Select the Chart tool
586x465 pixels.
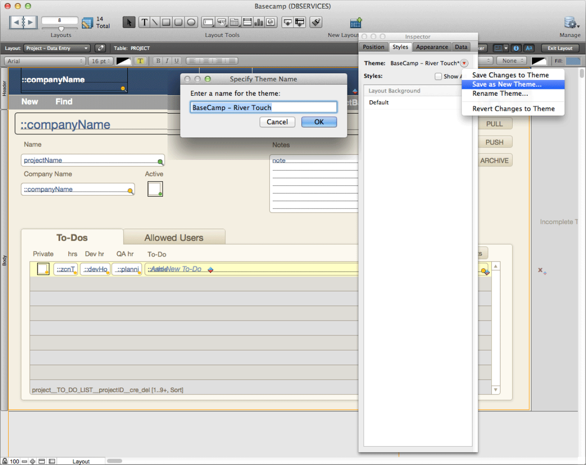(259, 22)
